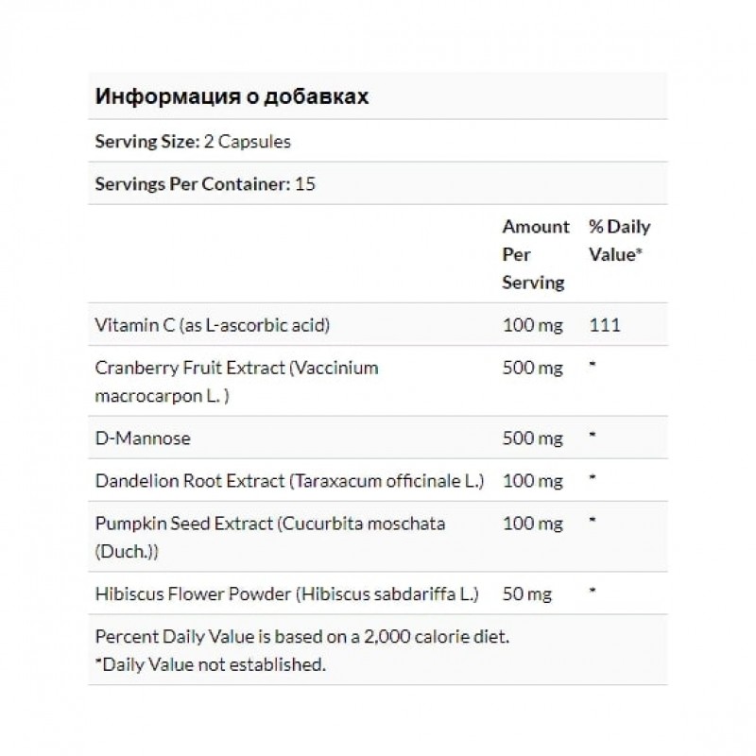The width and height of the screenshot is (756, 756).
Task: Click the 100 mg amount for Pumpkin Seed
Action: pyautogui.click(x=531, y=523)
